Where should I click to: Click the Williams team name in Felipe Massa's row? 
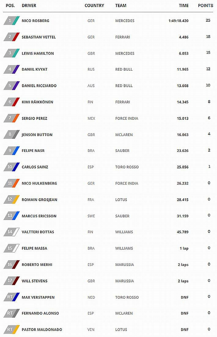[x=124, y=248]
